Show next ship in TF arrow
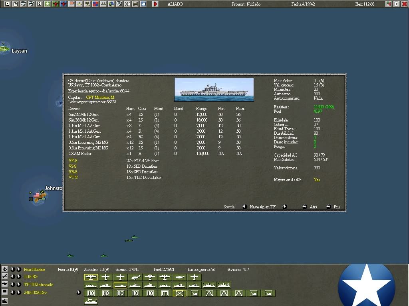Screen dimensions: 409x306 pos(284,207)
